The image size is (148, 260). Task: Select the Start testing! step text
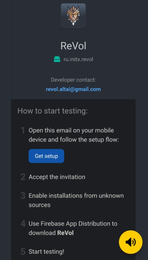46,252
